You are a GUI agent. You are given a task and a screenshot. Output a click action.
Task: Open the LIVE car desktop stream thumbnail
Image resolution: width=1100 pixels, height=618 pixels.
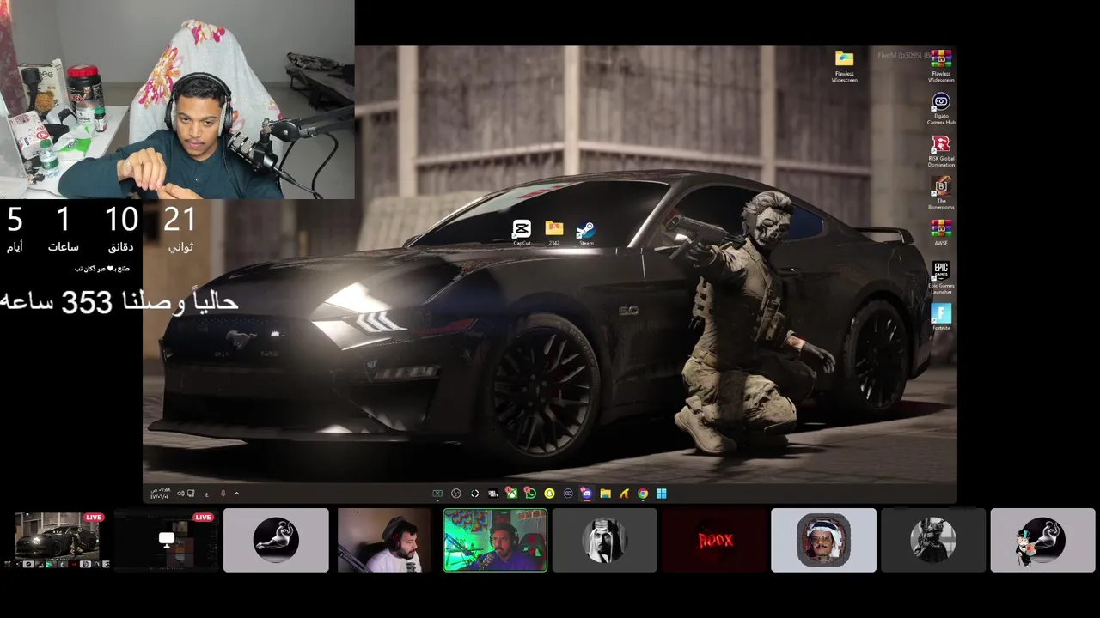coord(57,540)
